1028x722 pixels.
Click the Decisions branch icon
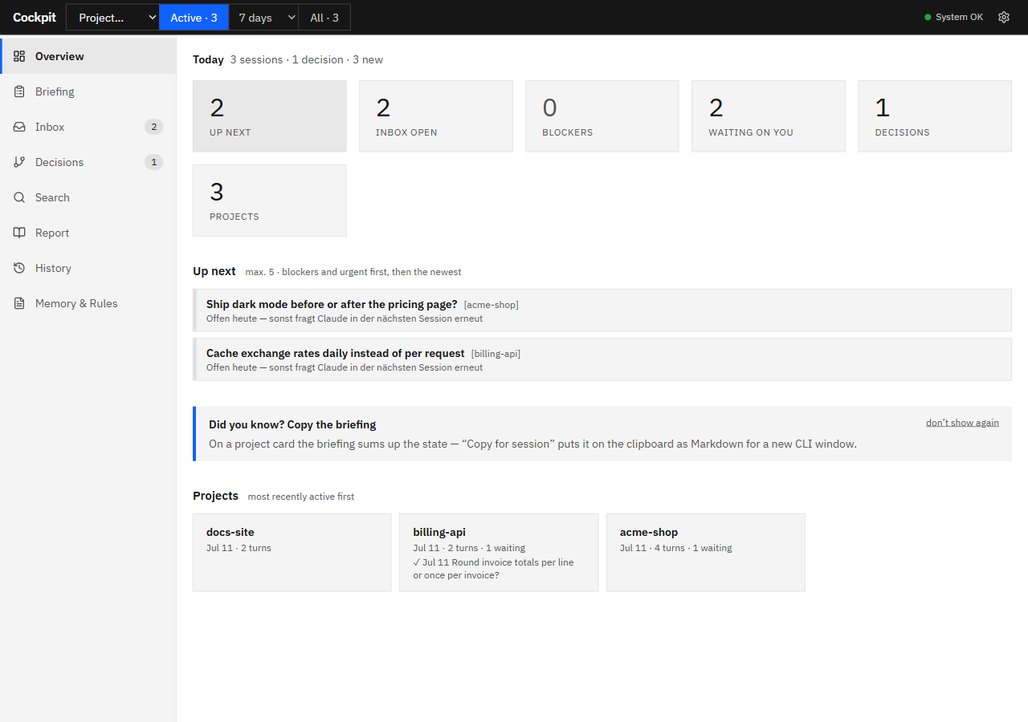pyautogui.click(x=19, y=162)
